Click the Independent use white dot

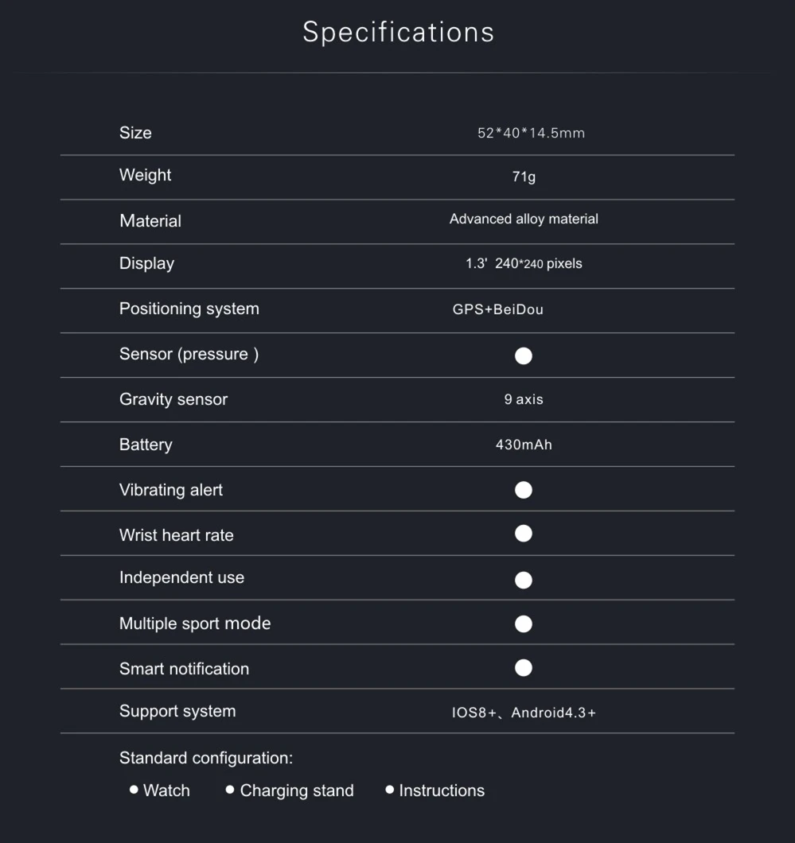(524, 580)
